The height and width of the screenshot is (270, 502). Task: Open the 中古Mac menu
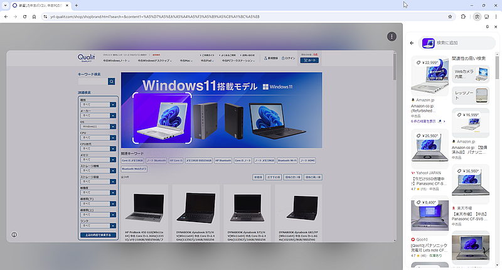pyautogui.click(x=186, y=60)
